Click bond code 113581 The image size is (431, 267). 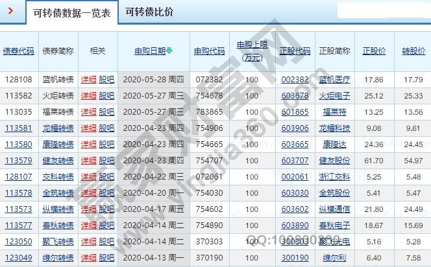[x=19, y=128]
